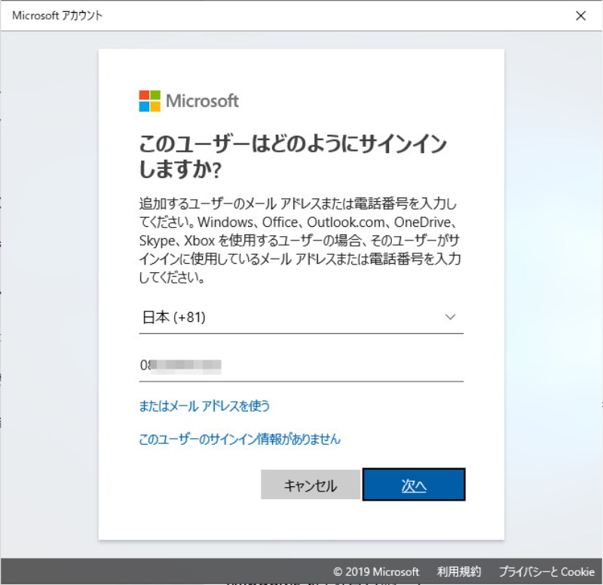Click the empty left side of footer bar
Image resolution: width=603 pixels, height=585 pixels.
151,571
